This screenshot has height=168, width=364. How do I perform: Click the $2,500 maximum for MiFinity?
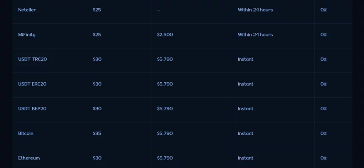pos(165,35)
